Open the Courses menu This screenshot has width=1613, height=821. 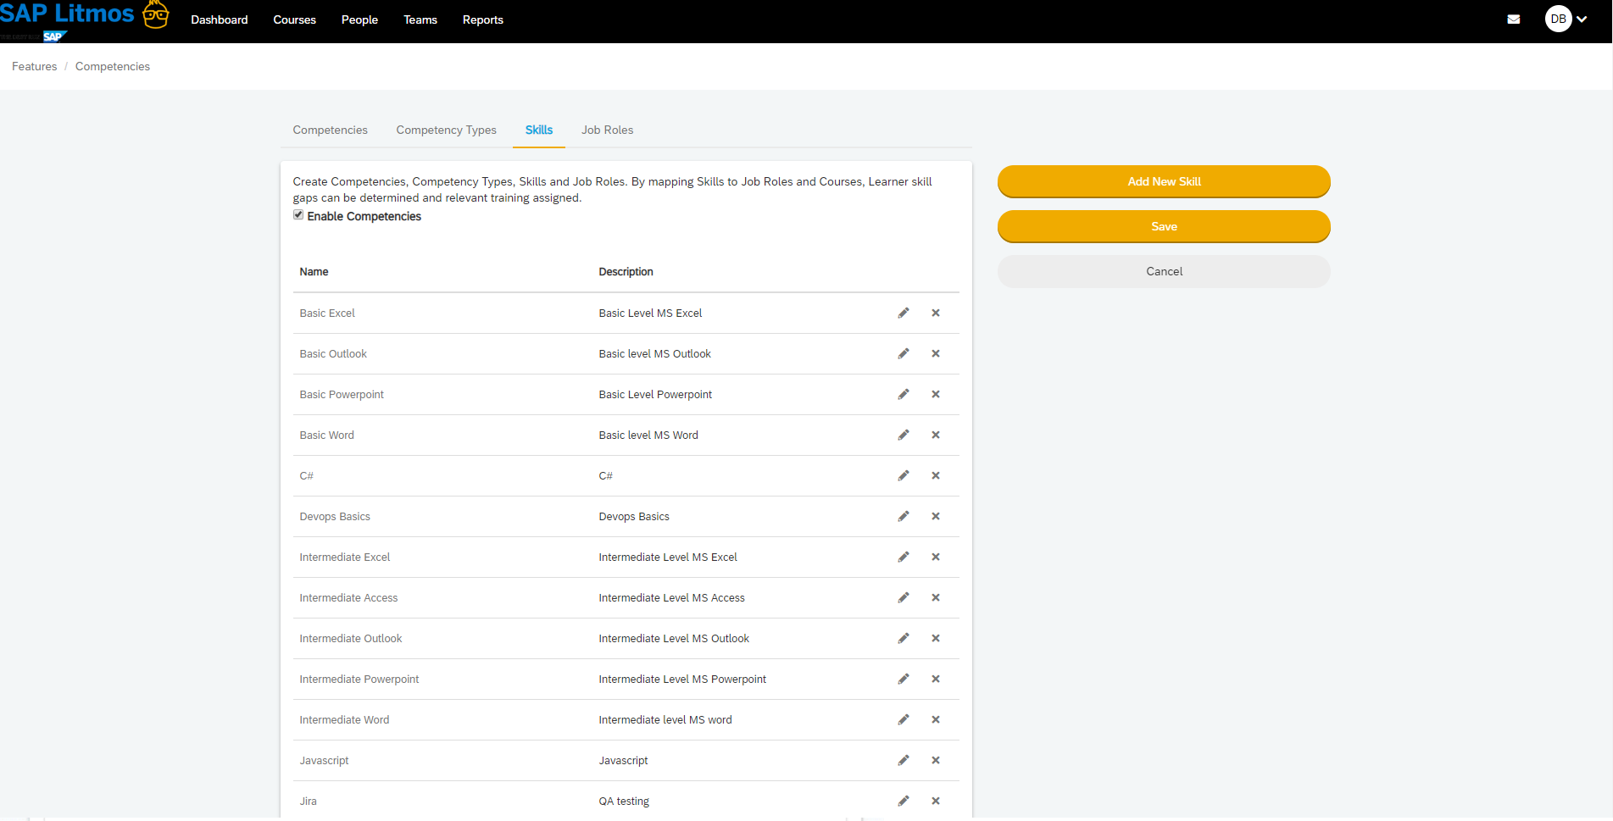pyautogui.click(x=294, y=19)
